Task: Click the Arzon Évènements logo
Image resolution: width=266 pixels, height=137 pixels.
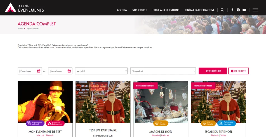Action: click(24, 8)
